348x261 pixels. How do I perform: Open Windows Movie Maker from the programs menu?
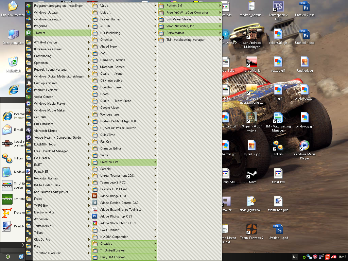[x=58, y=110]
